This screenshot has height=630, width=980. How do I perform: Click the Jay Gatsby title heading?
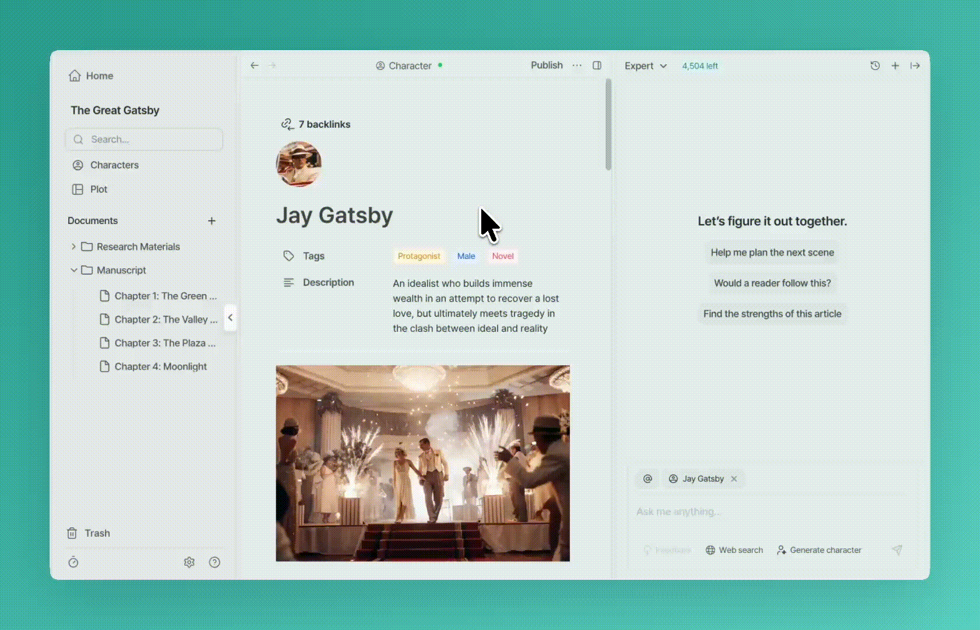point(334,215)
